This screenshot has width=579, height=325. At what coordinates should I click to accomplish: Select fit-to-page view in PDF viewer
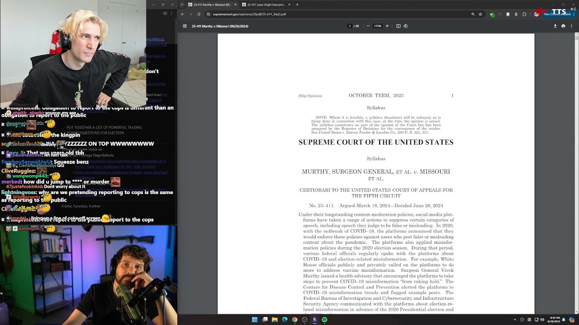[x=398, y=26]
